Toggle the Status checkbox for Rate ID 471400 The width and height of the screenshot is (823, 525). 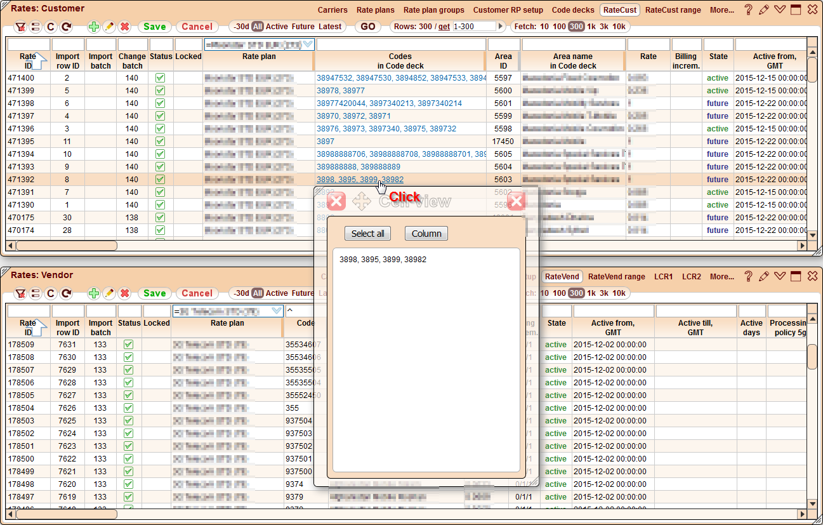click(x=161, y=77)
